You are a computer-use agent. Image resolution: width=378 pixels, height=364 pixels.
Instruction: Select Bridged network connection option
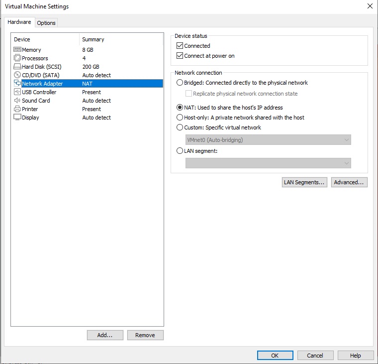[180, 83]
